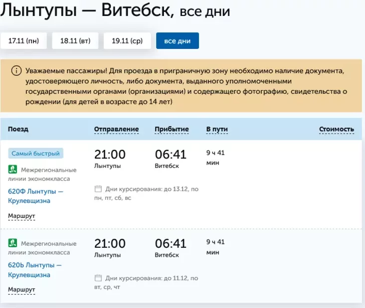Sort trains by Отправление column
The image size is (365, 308).
[116, 129]
